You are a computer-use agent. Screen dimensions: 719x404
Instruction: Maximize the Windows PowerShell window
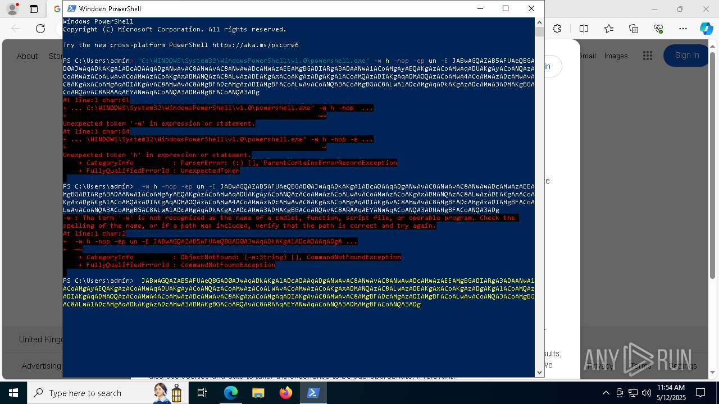pyautogui.click(x=506, y=8)
